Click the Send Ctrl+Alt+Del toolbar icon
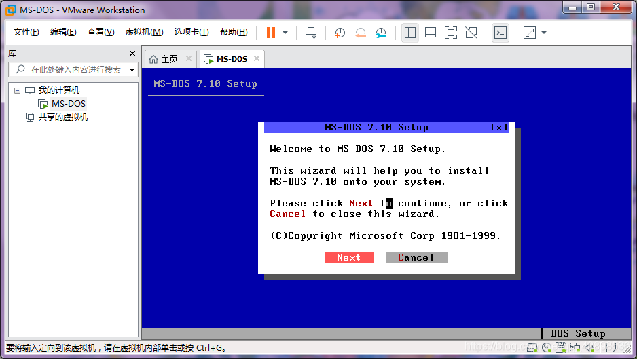637x359 pixels. (x=311, y=33)
